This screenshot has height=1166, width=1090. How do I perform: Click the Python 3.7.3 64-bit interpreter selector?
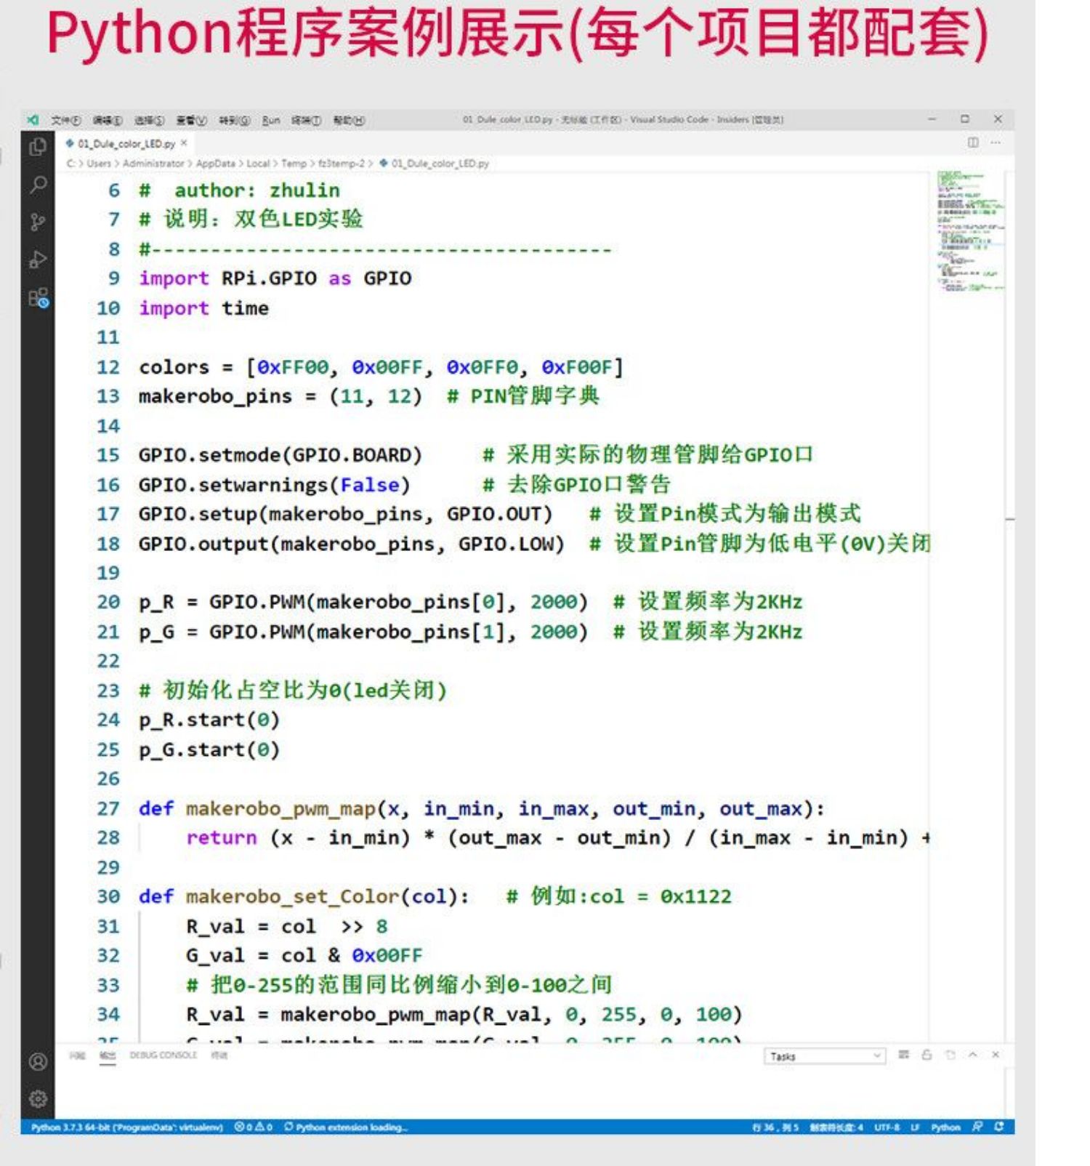[x=127, y=1127]
